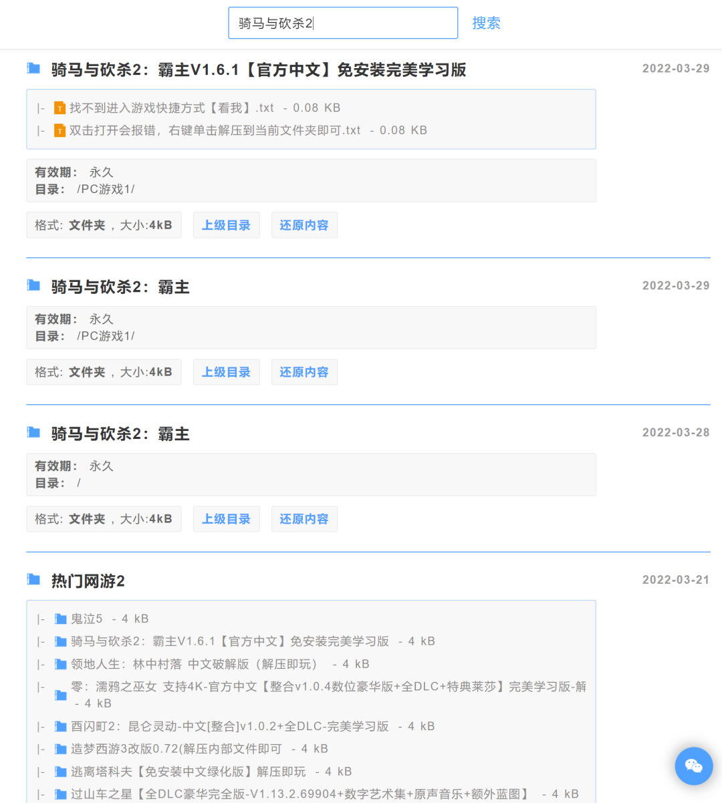Click folder icon for 造梦西游3改版0.72
This screenshot has width=722, height=803.
click(x=61, y=750)
